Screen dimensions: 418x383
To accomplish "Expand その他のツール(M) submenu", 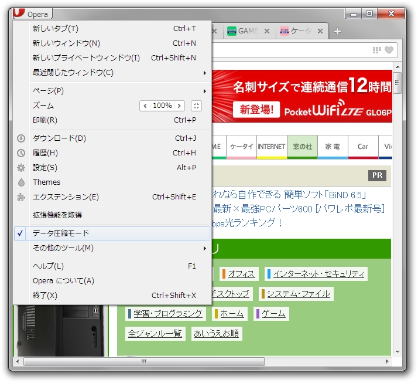I will (x=112, y=248).
